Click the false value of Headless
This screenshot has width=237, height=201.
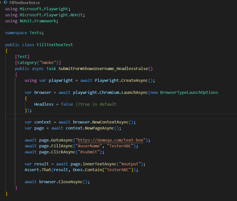pos(67,104)
